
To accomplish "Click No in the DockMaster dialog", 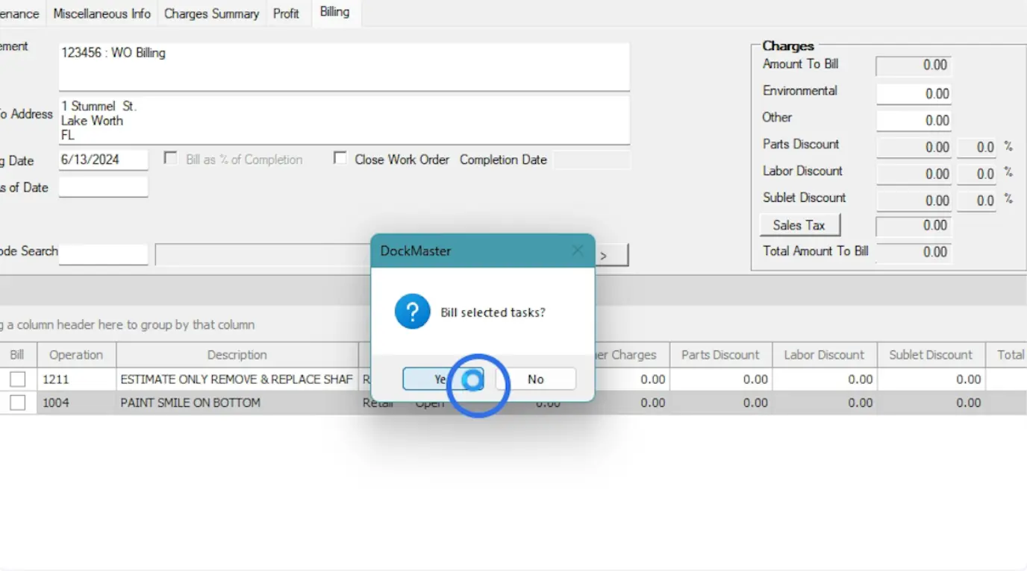I will pos(535,379).
